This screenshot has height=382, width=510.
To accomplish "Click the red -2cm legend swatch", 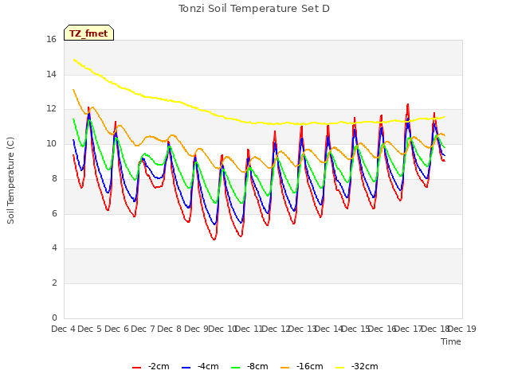I will (136, 368).
